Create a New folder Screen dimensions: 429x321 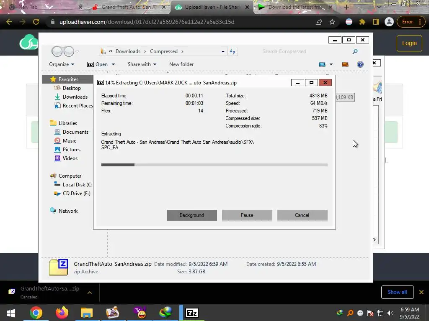pos(181,64)
